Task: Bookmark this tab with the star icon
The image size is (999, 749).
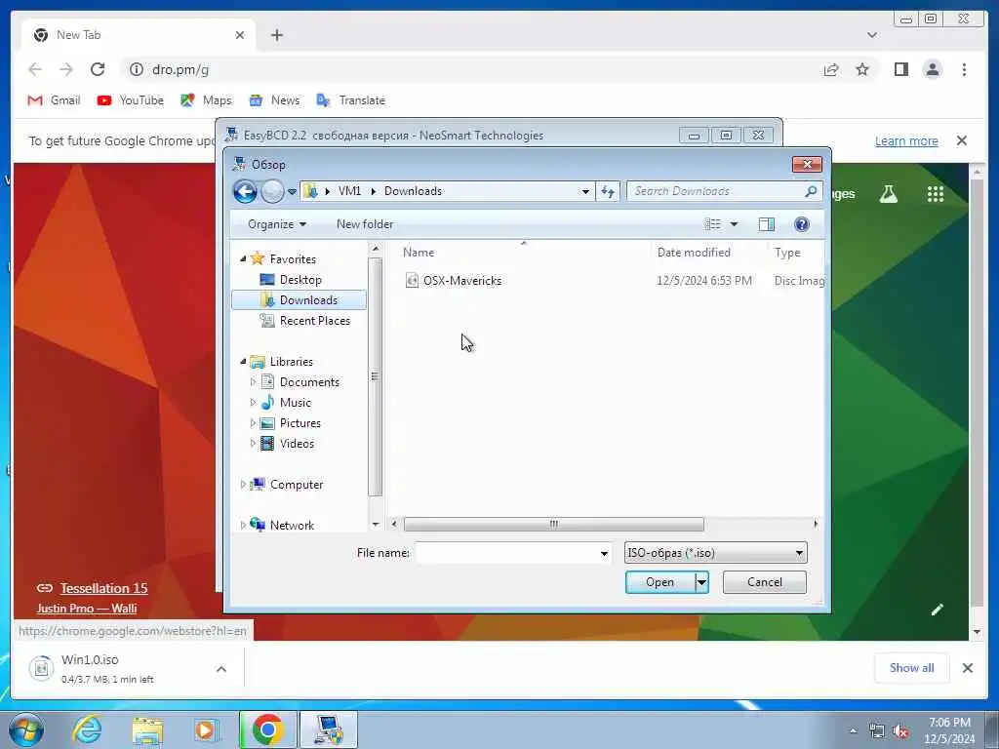Action: click(862, 69)
